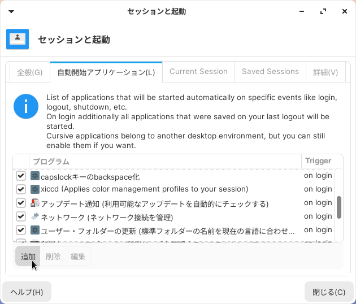The width and height of the screenshot is (356, 304).
Task: Click the 閉じる(C) close button
Action: click(329, 292)
